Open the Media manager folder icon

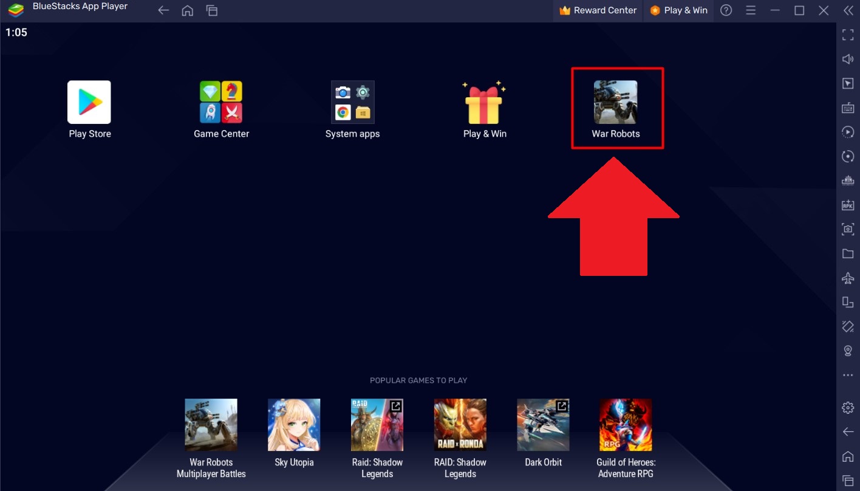tap(847, 253)
